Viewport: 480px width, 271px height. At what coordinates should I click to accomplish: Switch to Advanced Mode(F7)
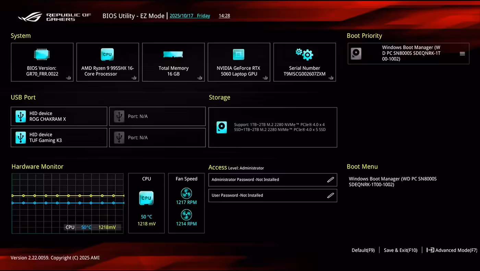452,250
